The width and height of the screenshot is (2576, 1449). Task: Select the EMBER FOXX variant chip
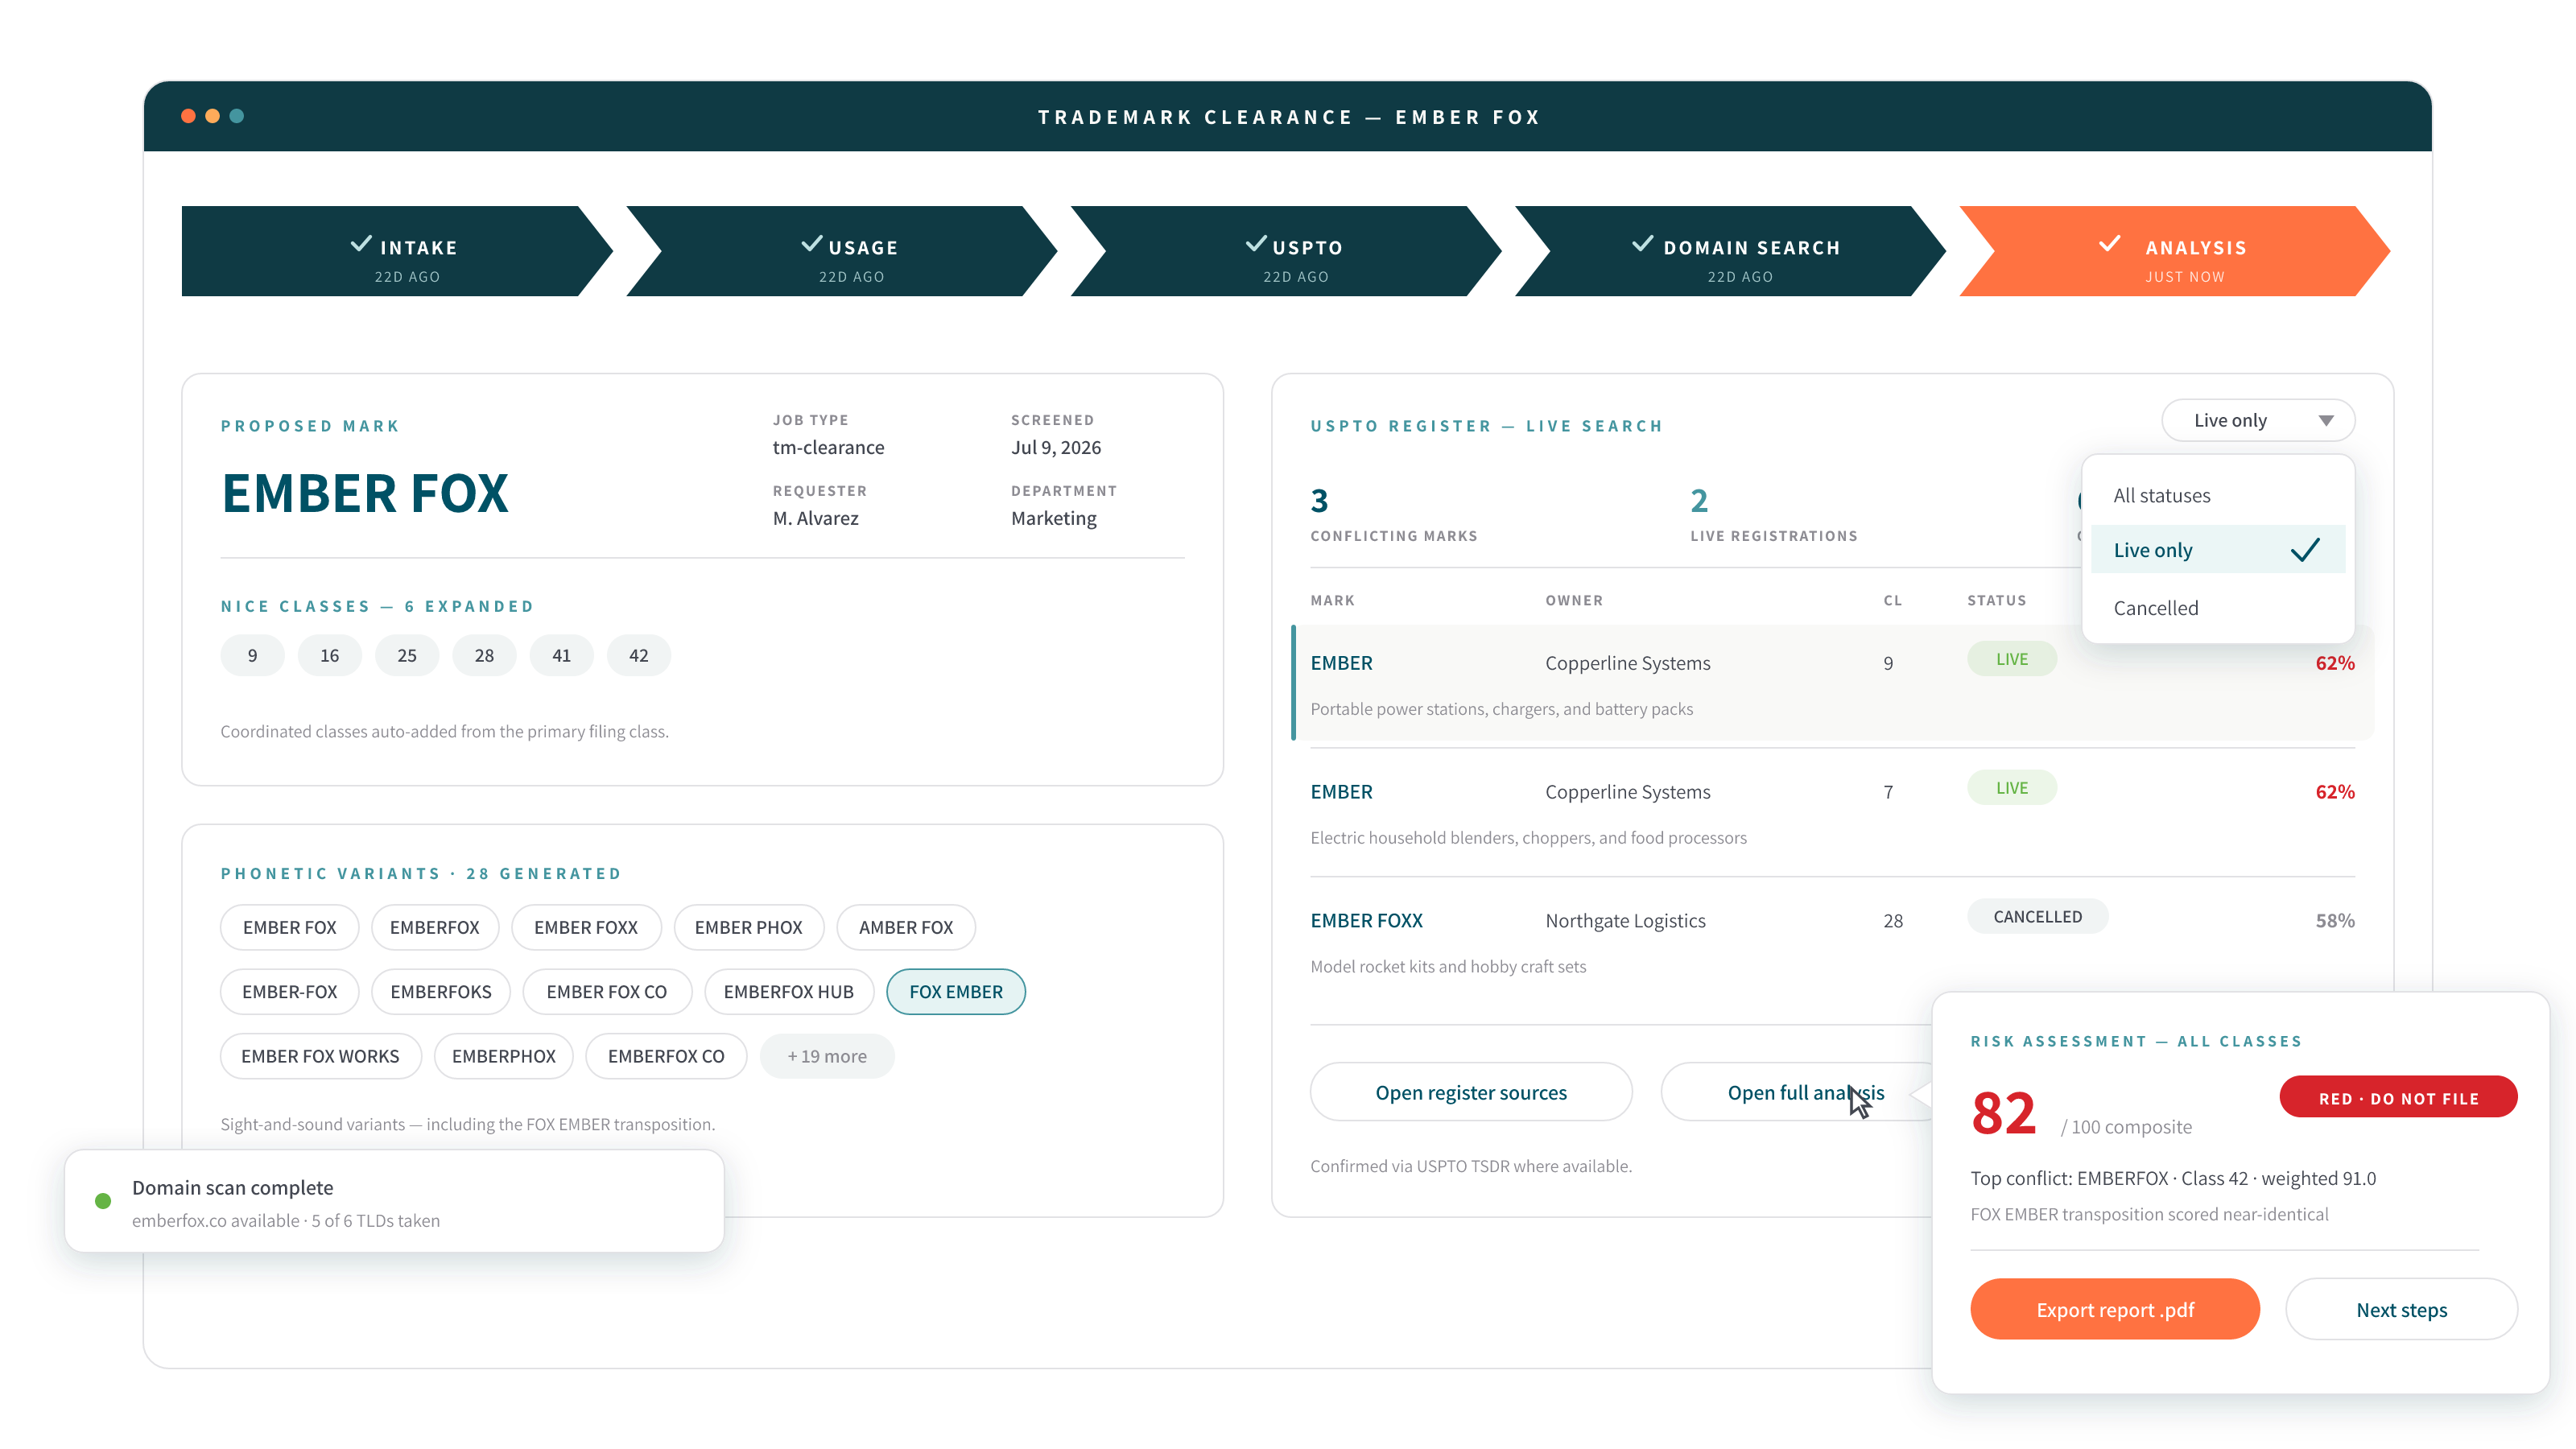[x=586, y=927]
